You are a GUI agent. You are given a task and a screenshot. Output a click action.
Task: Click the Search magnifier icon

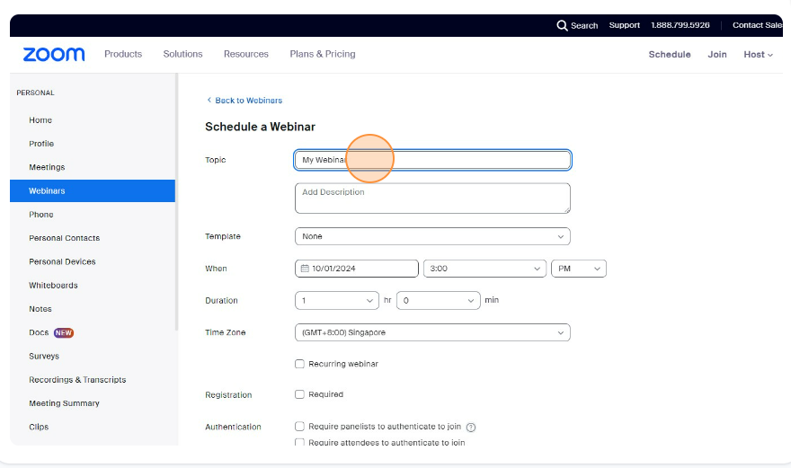562,25
